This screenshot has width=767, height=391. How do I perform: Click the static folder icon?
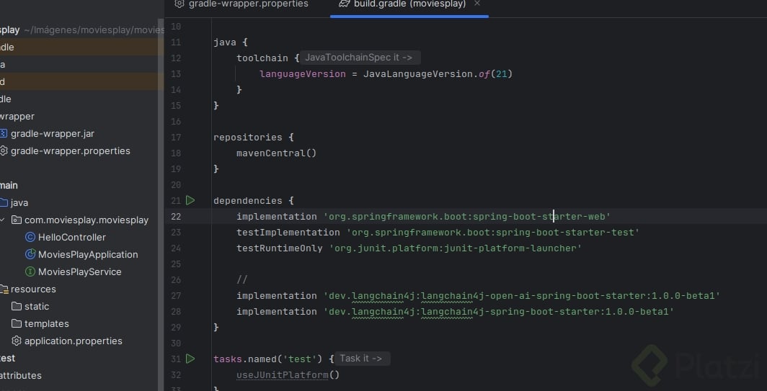(16, 307)
